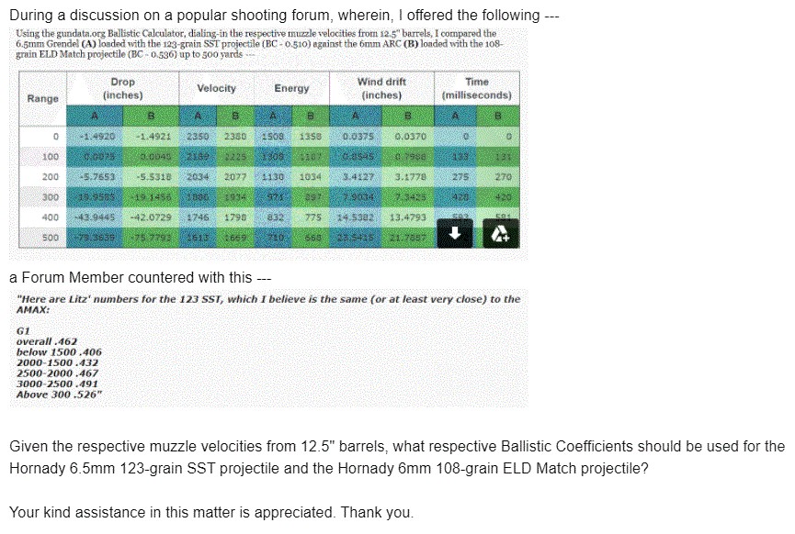Click the 'During a discussion' opening line
The width and height of the screenshot is (795, 534).
pyautogui.click(x=284, y=16)
